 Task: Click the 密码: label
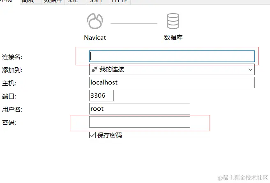click(x=9, y=123)
